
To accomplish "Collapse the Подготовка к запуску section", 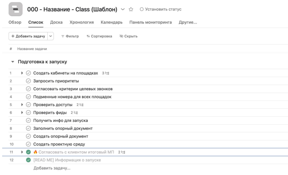I will [x=13, y=62].
